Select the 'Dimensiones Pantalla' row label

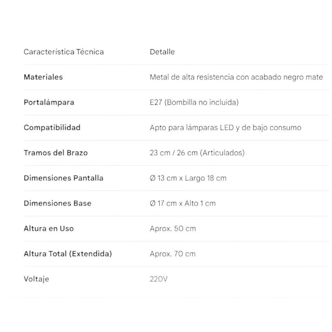tap(63, 178)
